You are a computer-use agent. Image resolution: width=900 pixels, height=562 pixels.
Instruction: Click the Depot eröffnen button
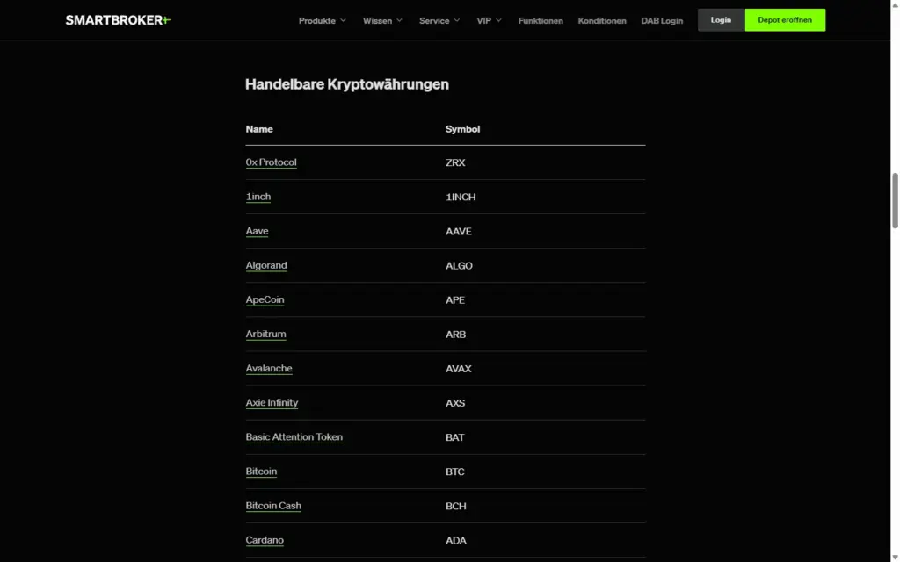pos(785,20)
